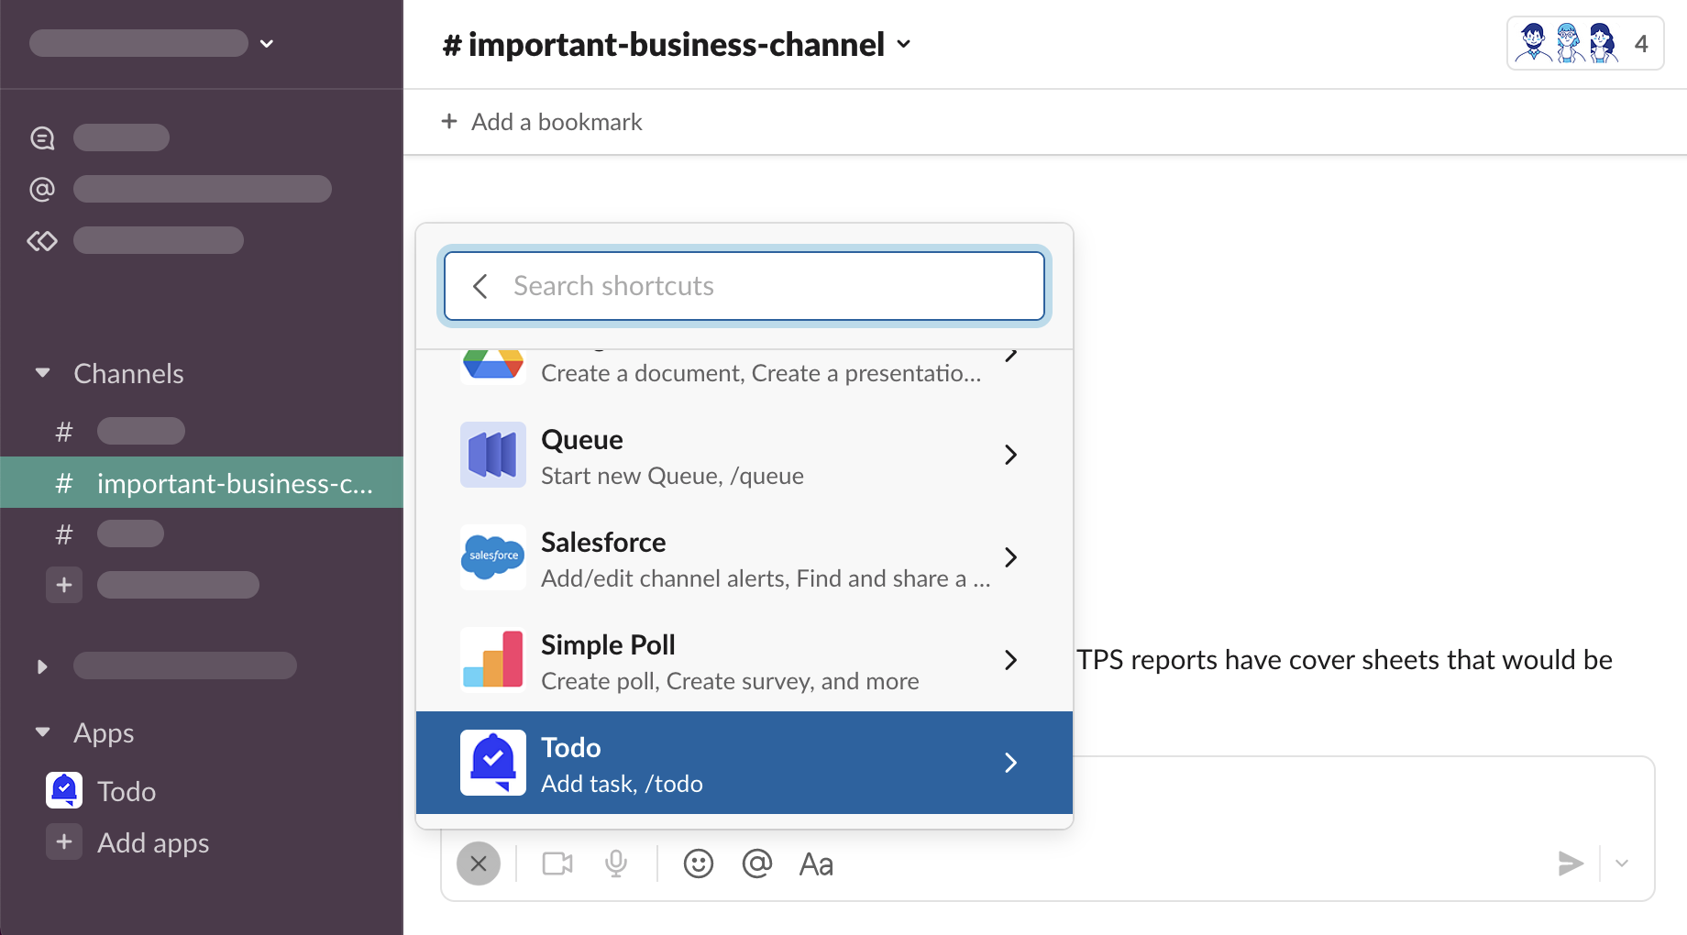Open the Todo app in the sidebar

coord(127,791)
